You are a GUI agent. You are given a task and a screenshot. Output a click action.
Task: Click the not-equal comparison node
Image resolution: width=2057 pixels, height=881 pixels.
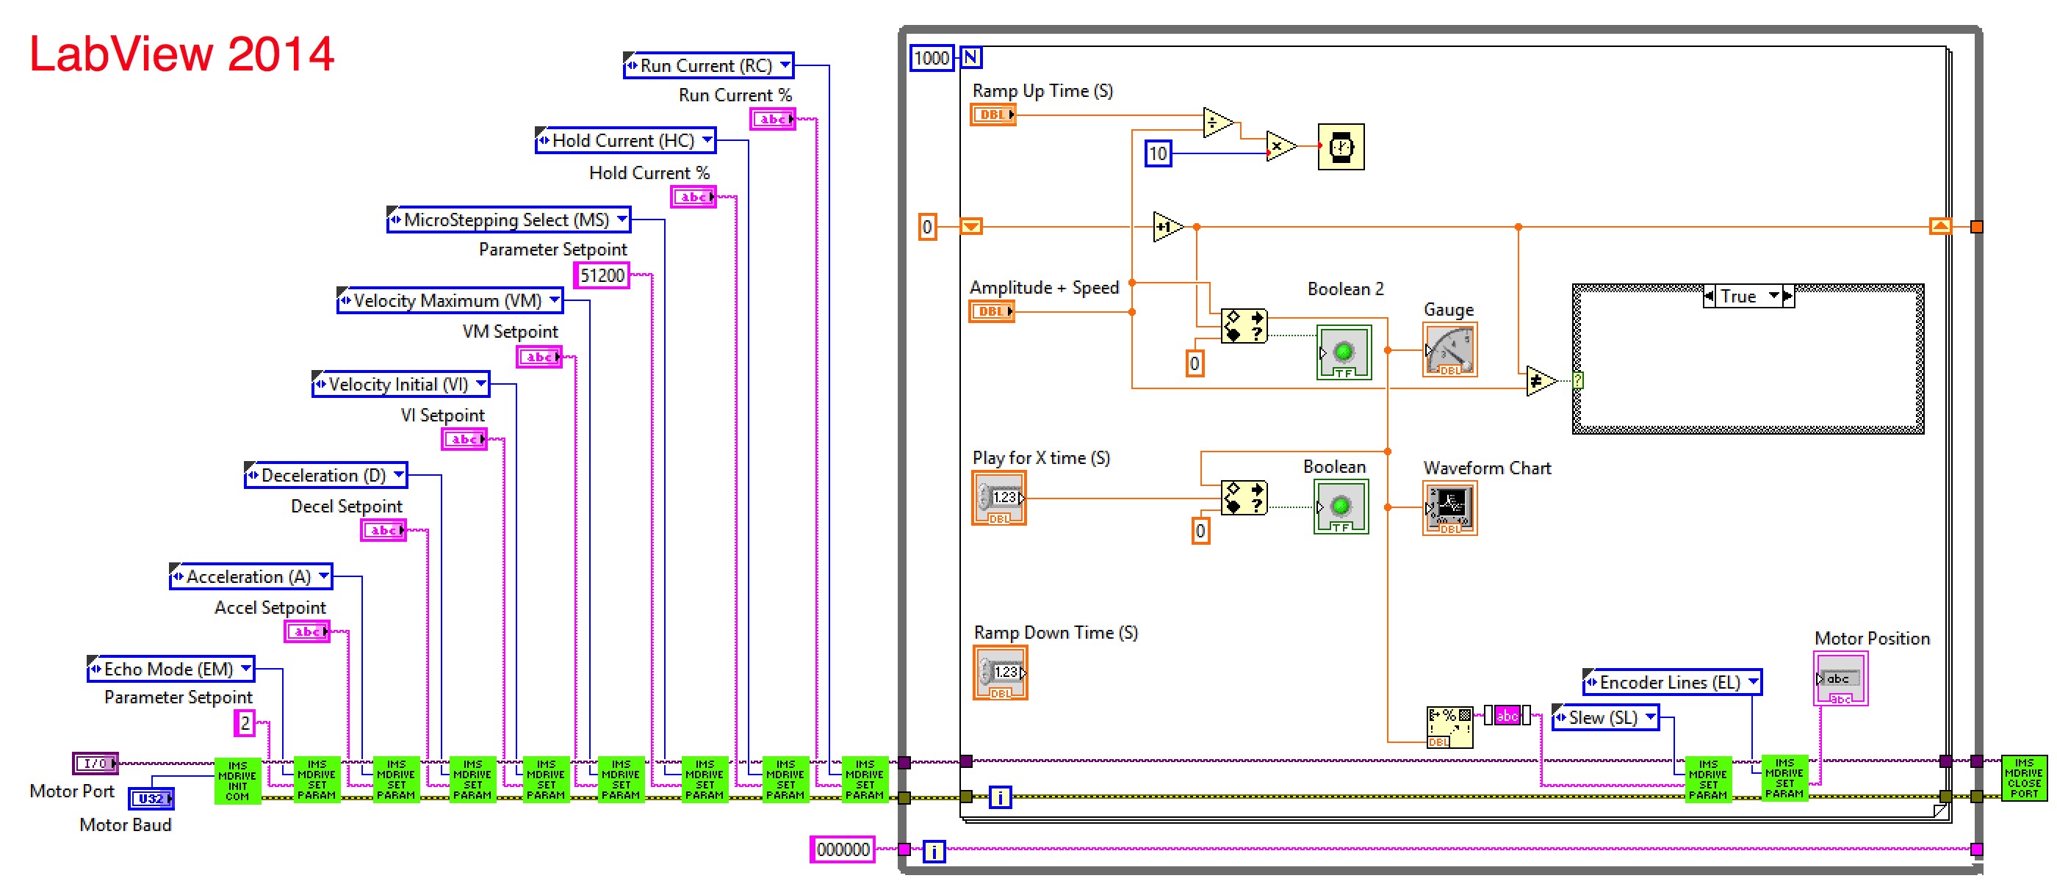tap(1541, 382)
